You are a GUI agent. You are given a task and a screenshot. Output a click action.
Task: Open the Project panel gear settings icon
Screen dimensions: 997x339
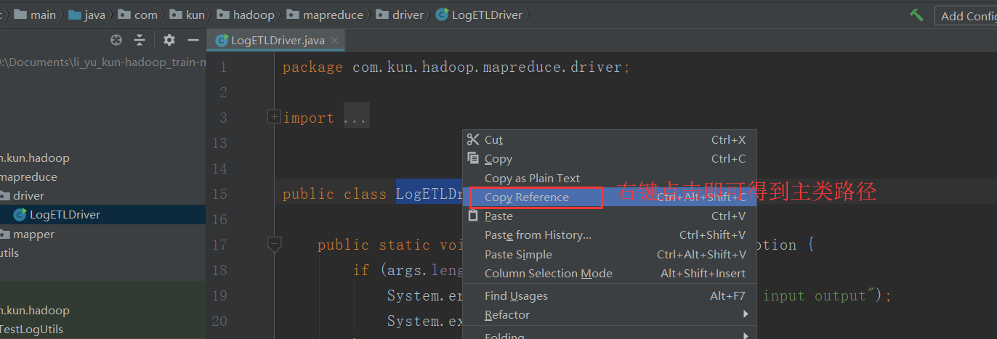pos(169,40)
